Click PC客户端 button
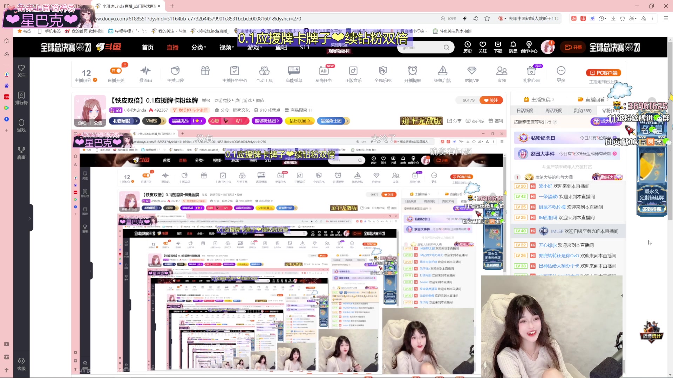Image resolution: width=673 pixels, height=378 pixels. 603,73
